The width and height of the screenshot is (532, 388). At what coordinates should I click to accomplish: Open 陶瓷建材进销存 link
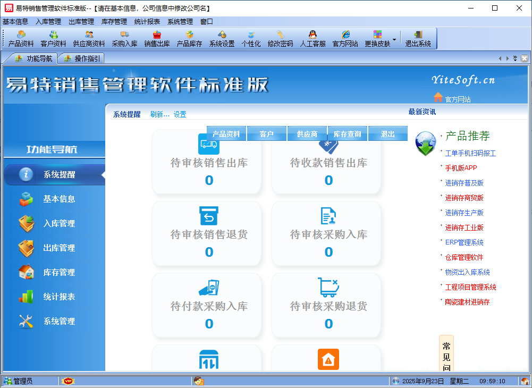point(467,302)
